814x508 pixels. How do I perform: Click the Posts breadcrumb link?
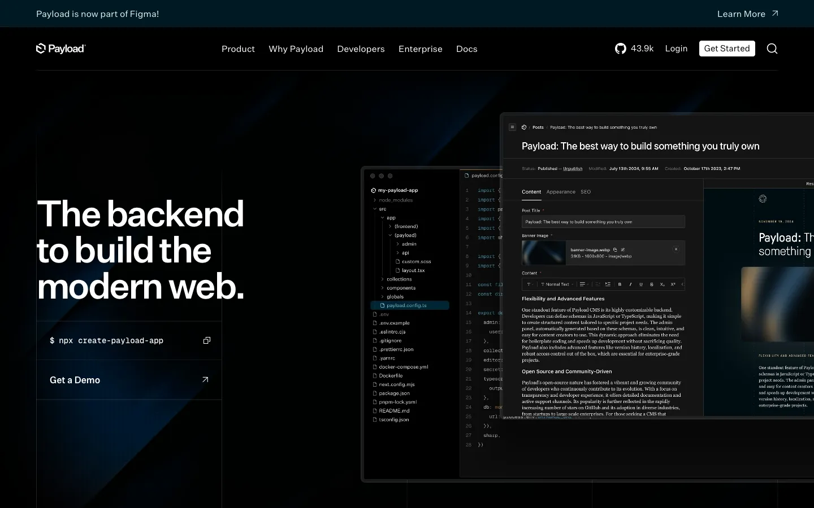coord(538,127)
